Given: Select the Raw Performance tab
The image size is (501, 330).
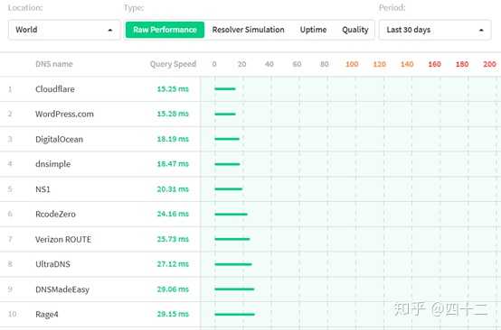Looking at the screenshot, I should (165, 30).
